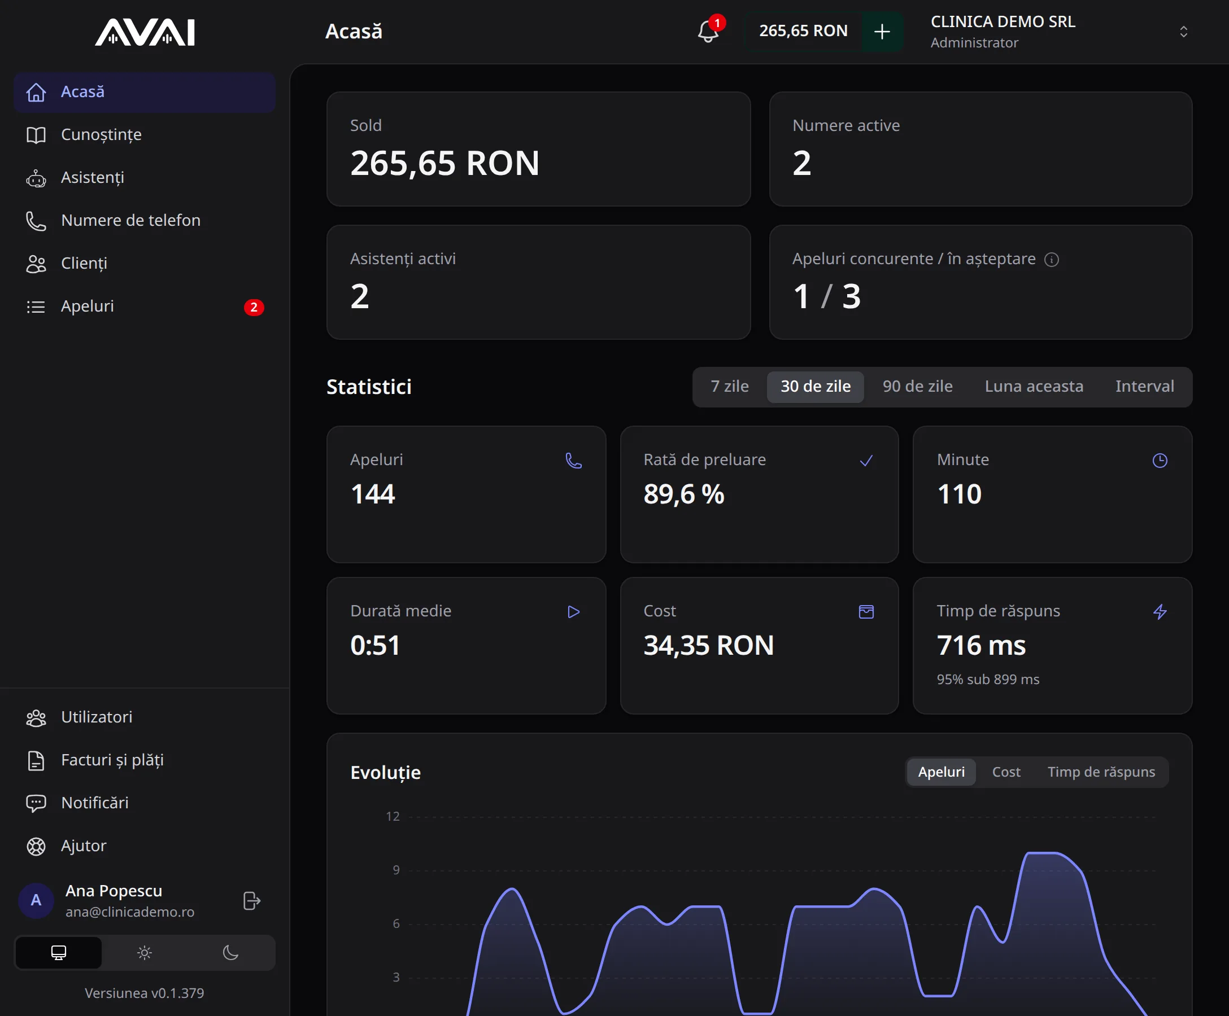Click the 265,65 RON balance in header
The height and width of the screenshot is (1016, 1229).
[803, 31]
